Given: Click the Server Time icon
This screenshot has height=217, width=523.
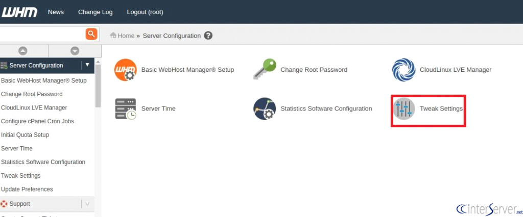Looking at the screenshot, I should (126, 109).
